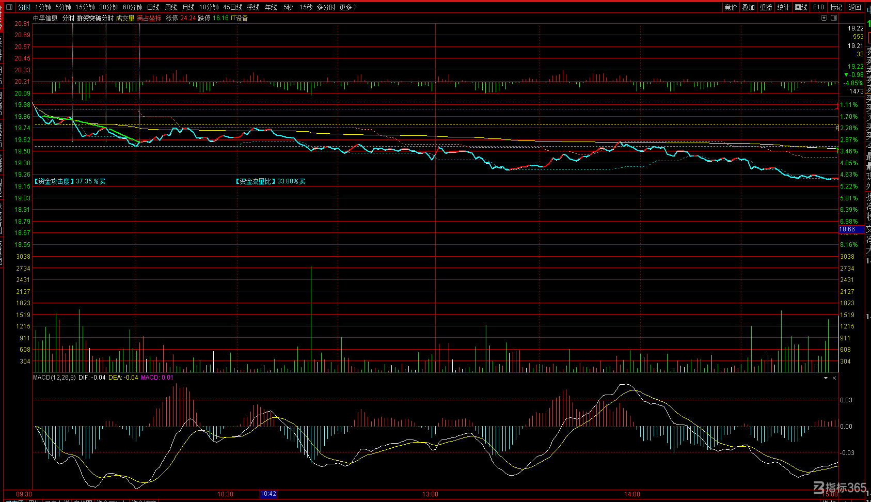
Task: Switch to the 15分钟 chart period
Action: click(85, 7)
